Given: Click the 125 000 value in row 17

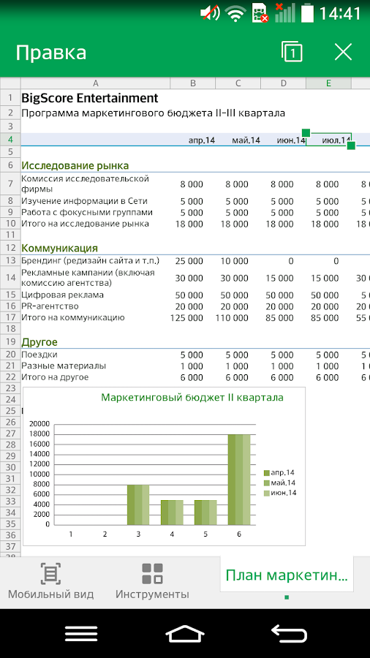Looking at the screenshot, I should [x=186, y=318].
